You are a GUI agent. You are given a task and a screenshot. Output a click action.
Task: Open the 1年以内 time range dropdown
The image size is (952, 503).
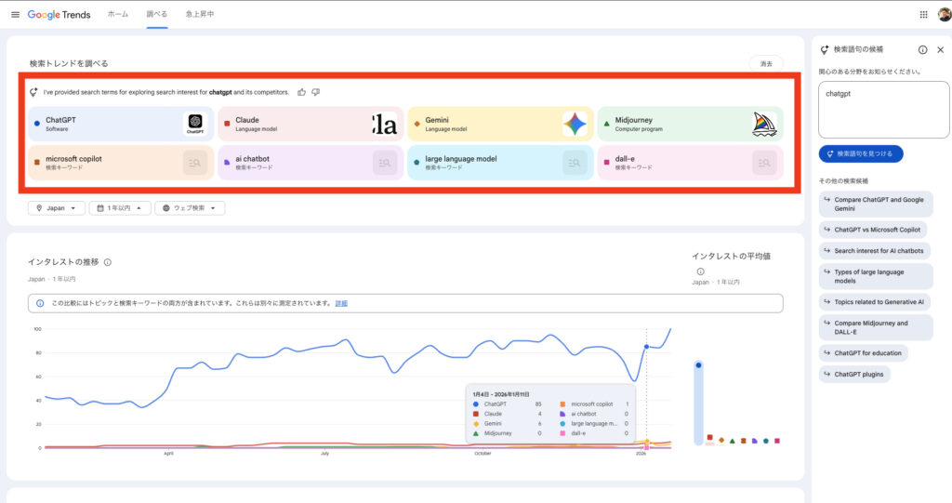pyautogui.click(x=120, y=208)
